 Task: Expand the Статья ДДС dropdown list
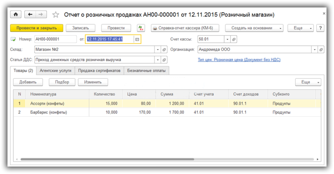(x=158, y=60)
